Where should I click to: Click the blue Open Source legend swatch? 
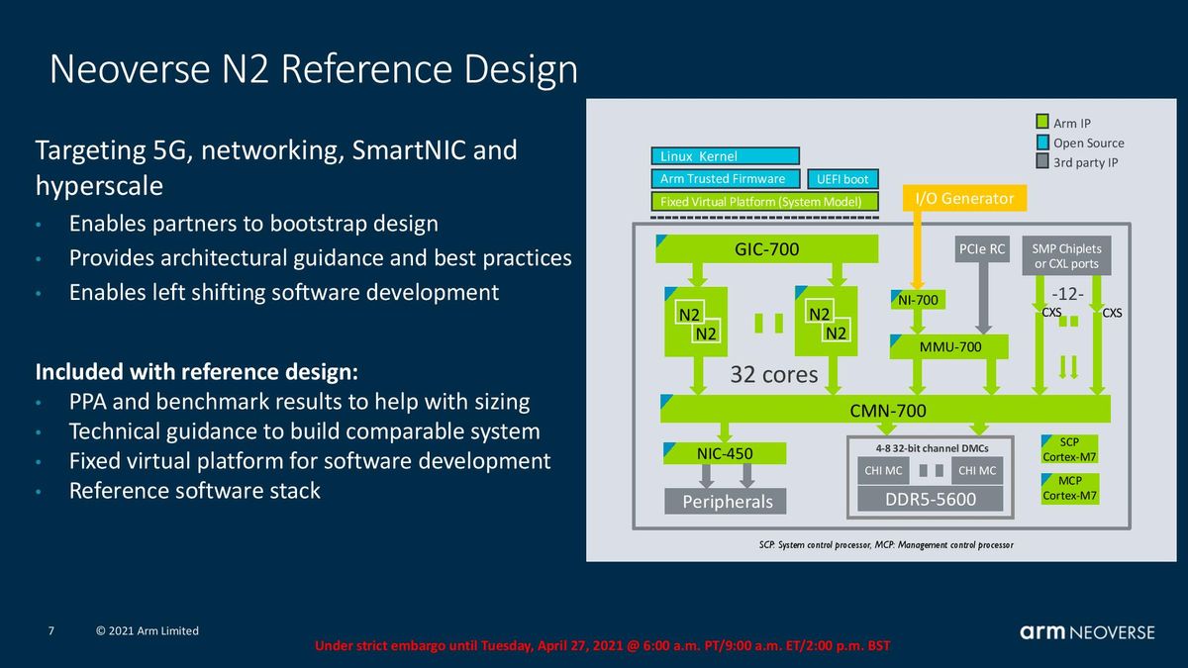pos(1041,143)
